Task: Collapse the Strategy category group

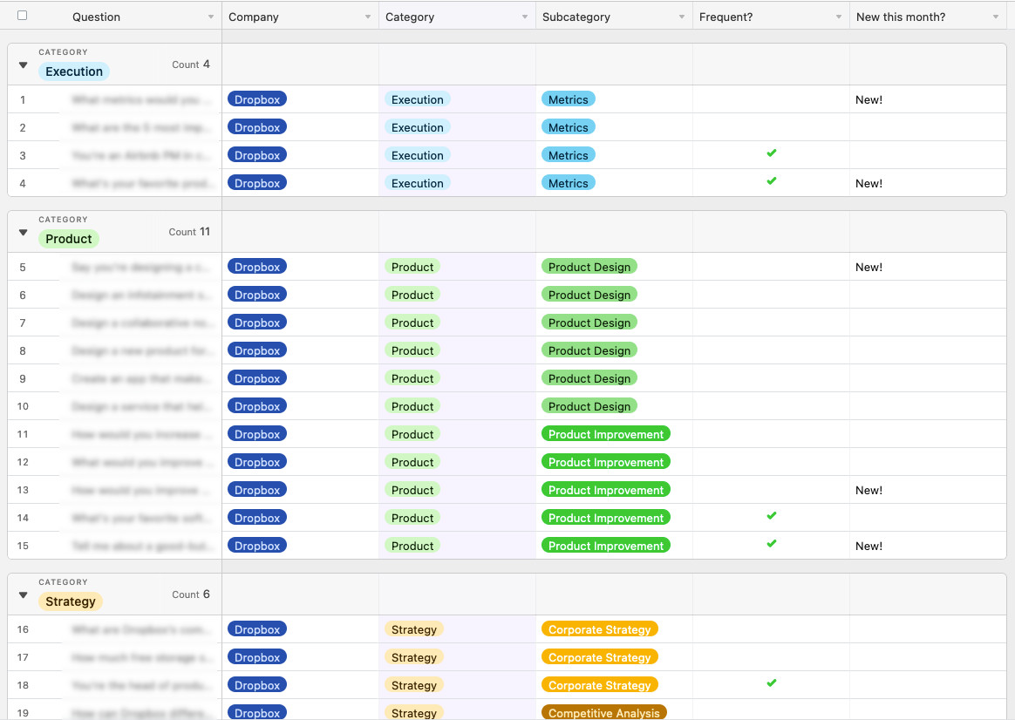Action: point(24,594)
